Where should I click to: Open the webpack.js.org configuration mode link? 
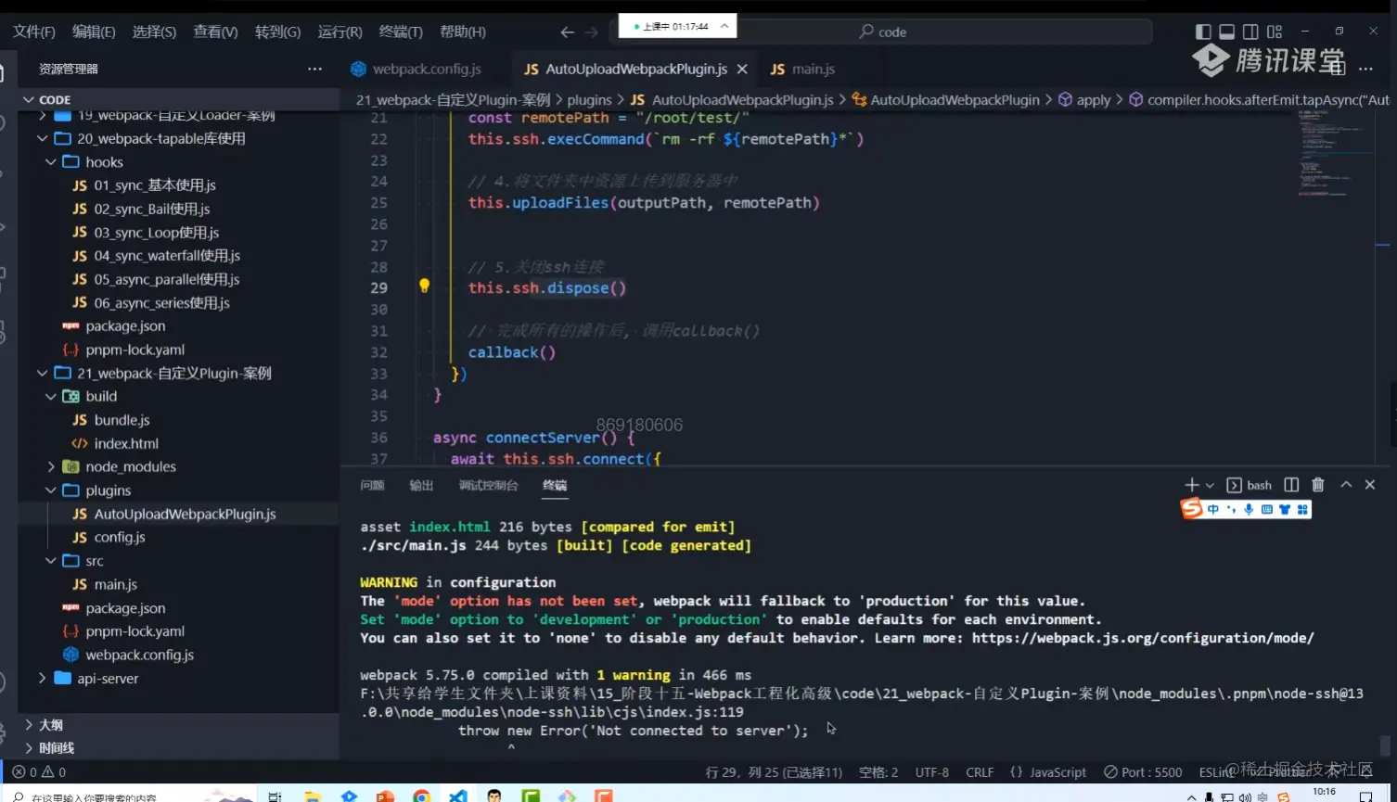(x=1143, y=638)
